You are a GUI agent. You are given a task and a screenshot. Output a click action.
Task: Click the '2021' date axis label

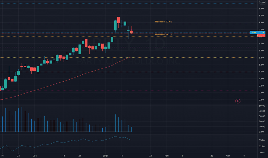coord(106,156)
